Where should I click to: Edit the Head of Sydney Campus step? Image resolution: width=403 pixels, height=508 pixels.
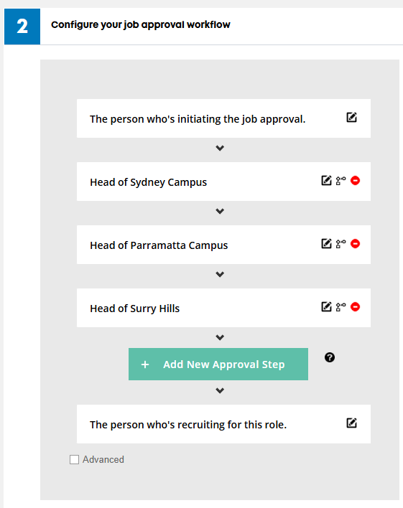point(326,181)
